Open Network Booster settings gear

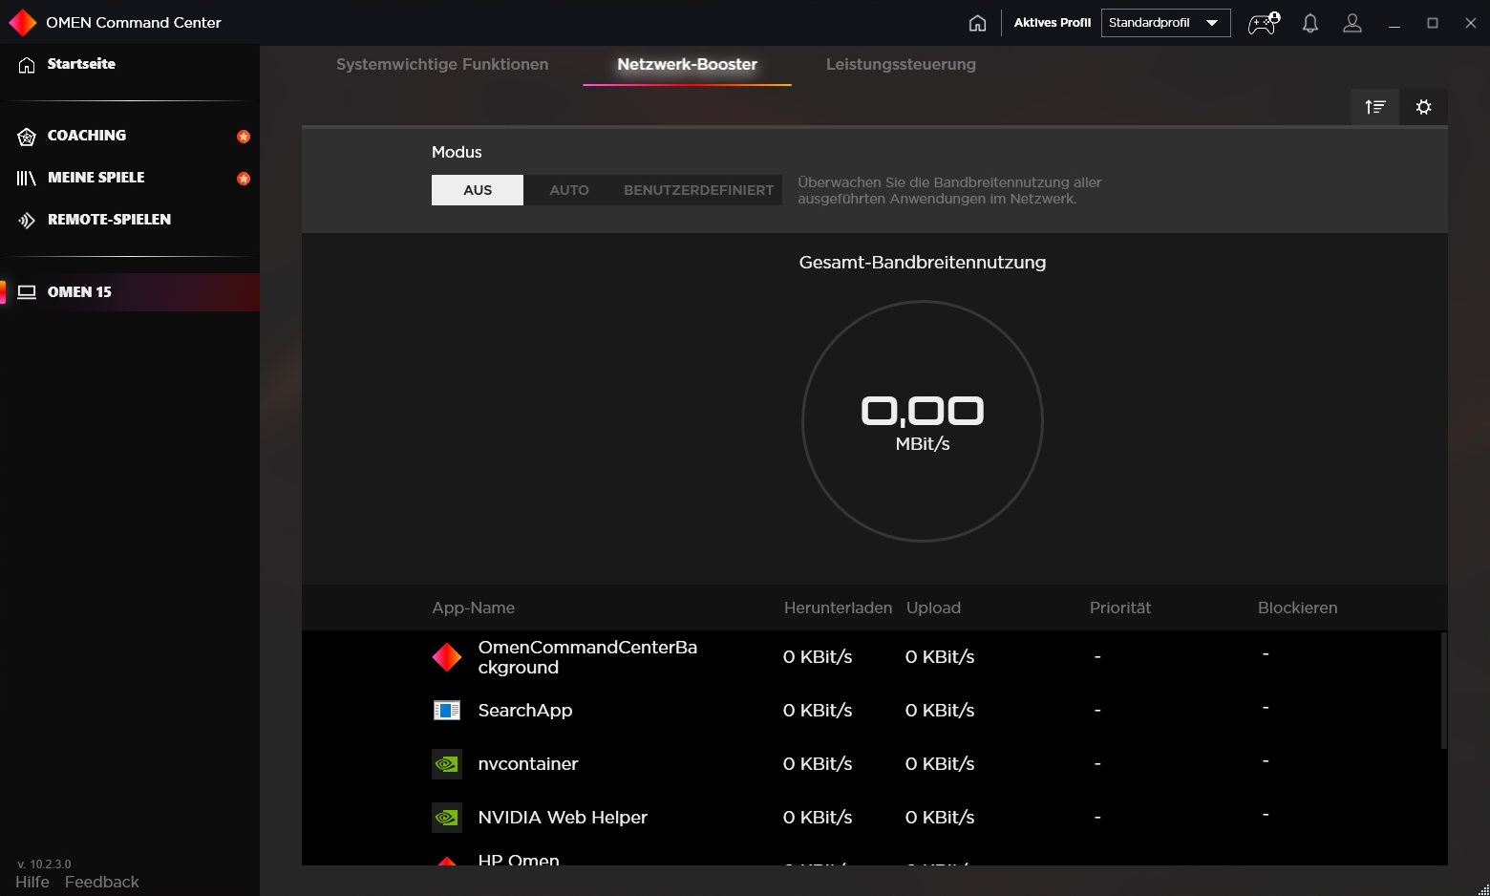pos(1423,107)
